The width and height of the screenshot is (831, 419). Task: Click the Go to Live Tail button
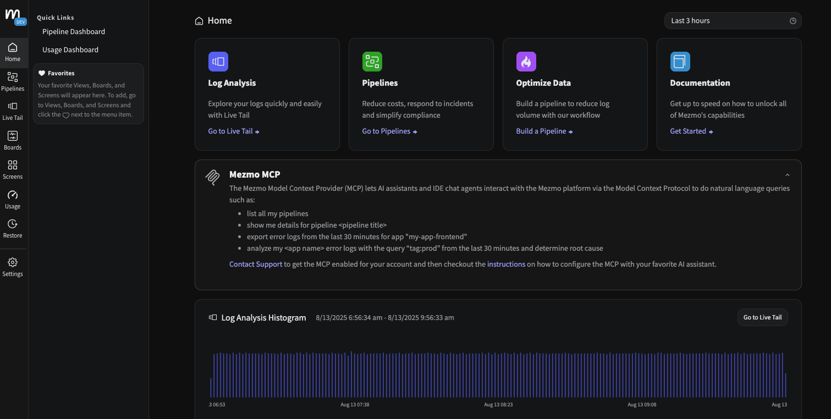[762, 317]
